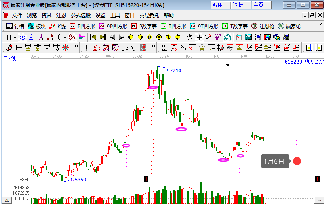Open the T数字表 tool
324x204 pixels.
pos(235,26)
